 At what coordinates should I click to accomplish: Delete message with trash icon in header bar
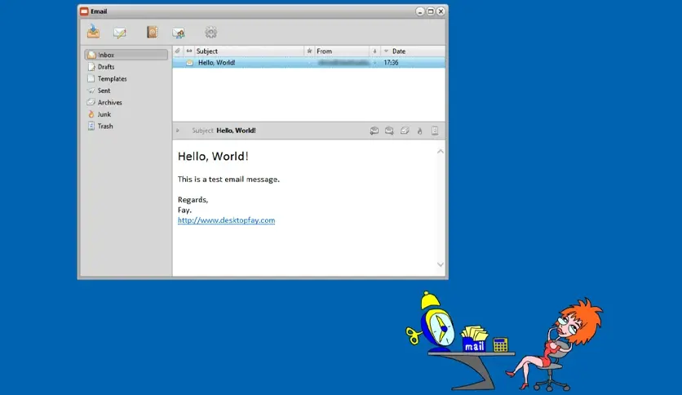435,131
